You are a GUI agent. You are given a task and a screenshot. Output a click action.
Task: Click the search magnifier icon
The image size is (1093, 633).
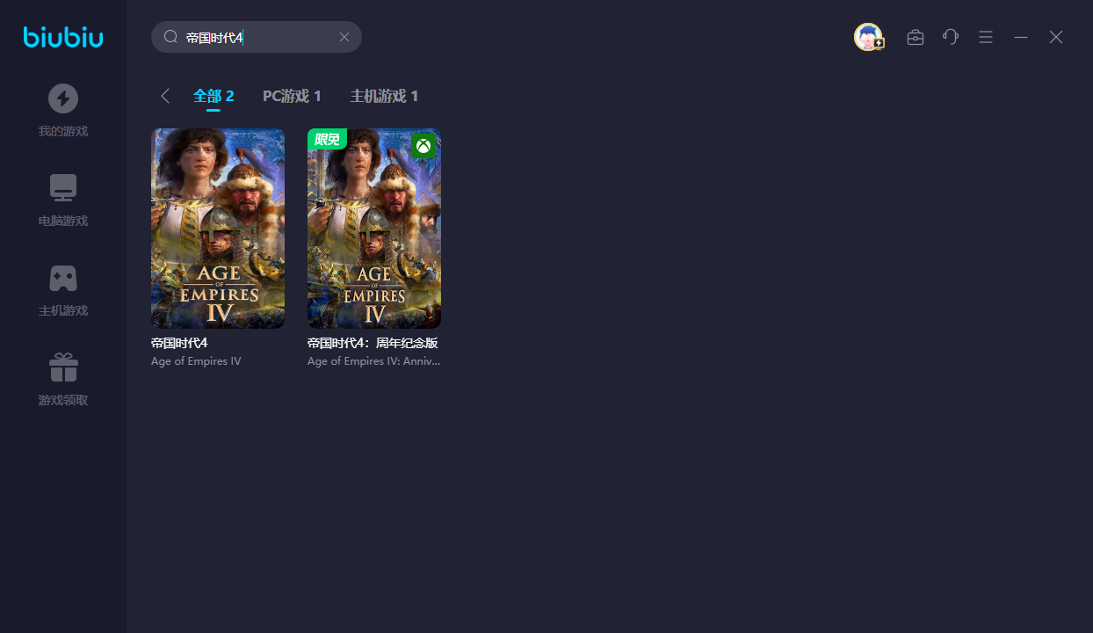pyautogui.click(x=171, y=37)
